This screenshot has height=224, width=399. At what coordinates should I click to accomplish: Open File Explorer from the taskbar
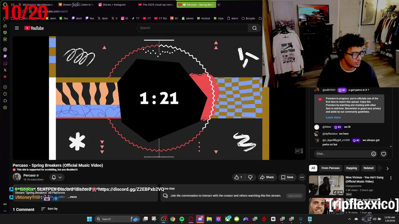(209, 219)
